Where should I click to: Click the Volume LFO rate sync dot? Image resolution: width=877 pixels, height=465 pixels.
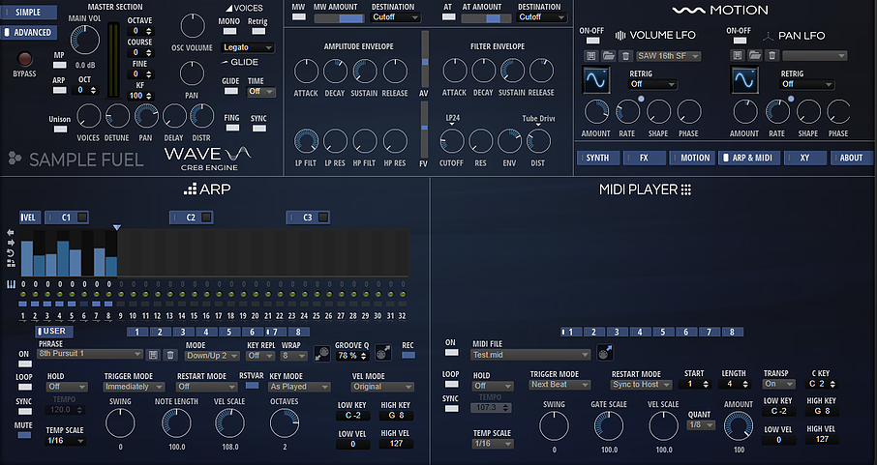coord(641,99)
